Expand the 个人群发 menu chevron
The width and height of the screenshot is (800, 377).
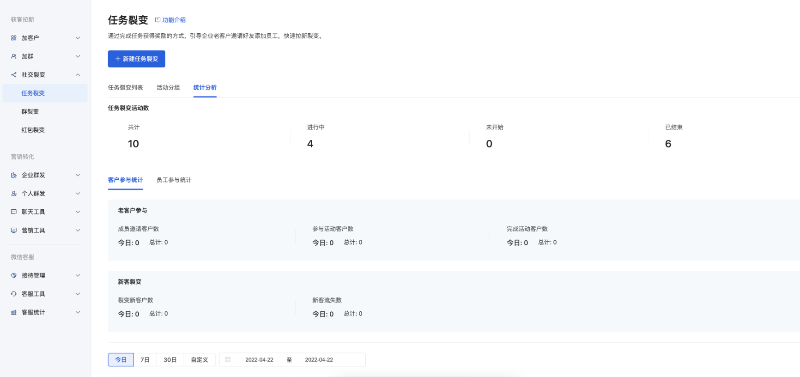pyautogui.click(x=78, y=194)
